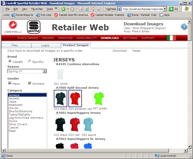This screenshot has width=193, height=159.
Task: Open Rome-Reports link bar favorite
Action: click(22, 15)
